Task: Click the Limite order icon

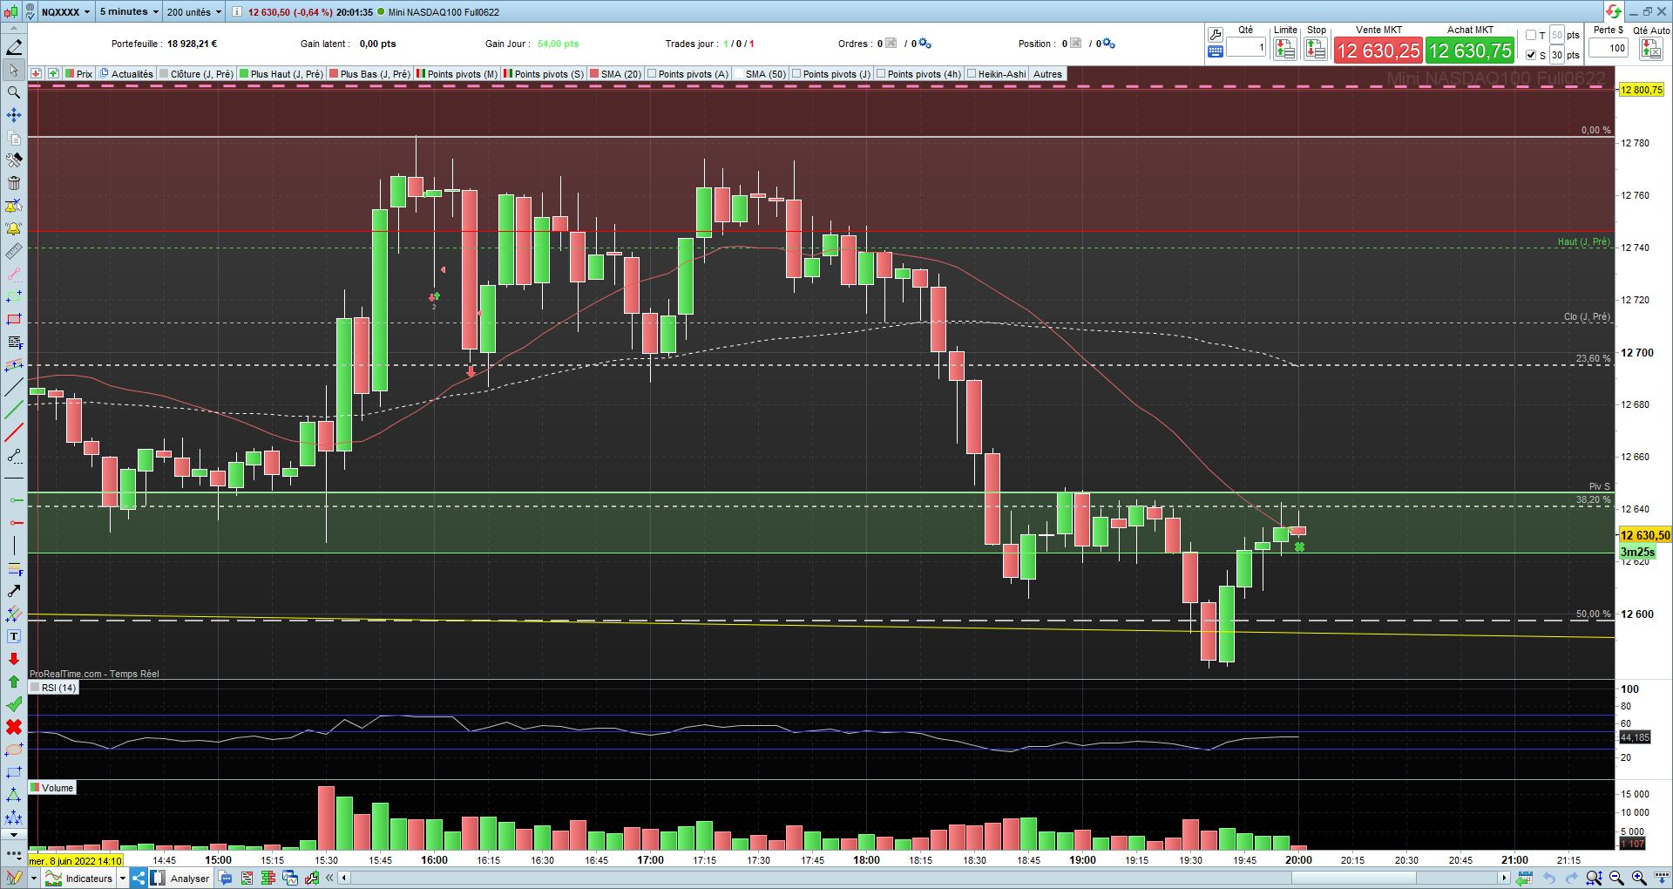Action: pos(1284,50)
